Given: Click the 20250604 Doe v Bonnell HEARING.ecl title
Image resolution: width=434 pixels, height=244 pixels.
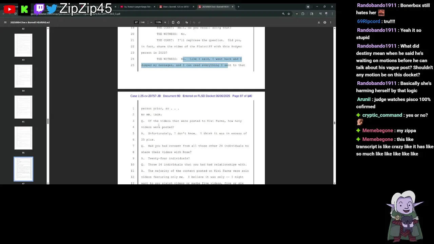Looking at the screenshot, I should tap(30, 22).
